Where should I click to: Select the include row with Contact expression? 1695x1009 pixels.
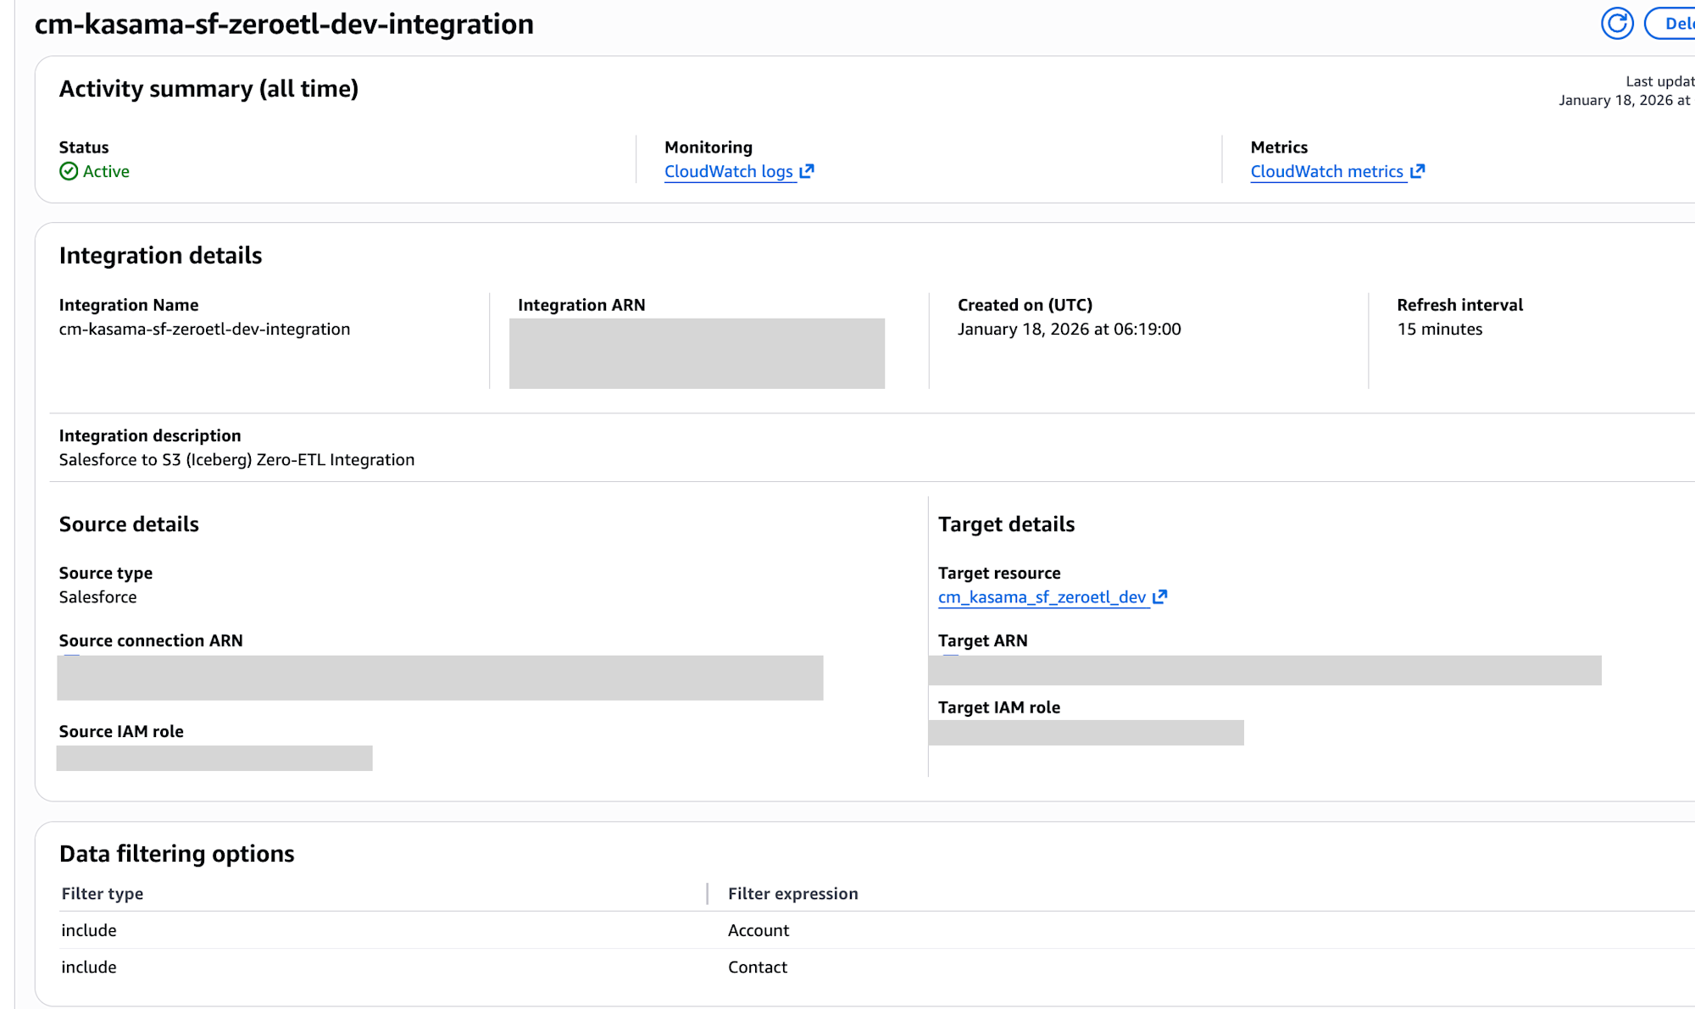(88, 967)
